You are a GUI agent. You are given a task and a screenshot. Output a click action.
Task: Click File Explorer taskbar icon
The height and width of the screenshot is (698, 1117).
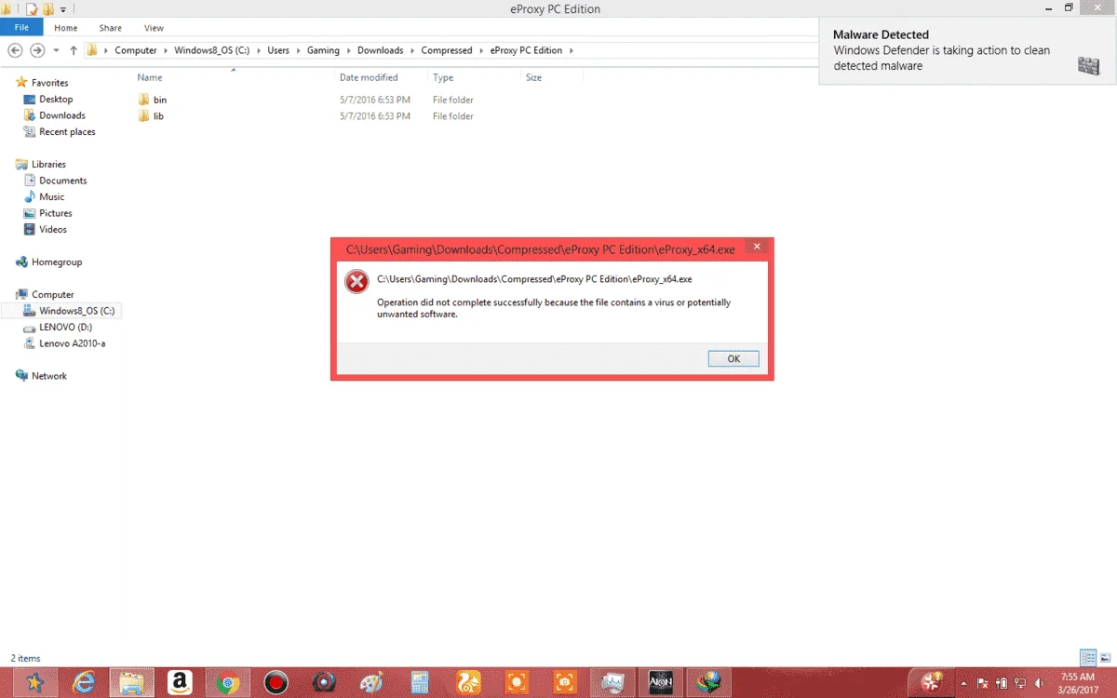131,683
